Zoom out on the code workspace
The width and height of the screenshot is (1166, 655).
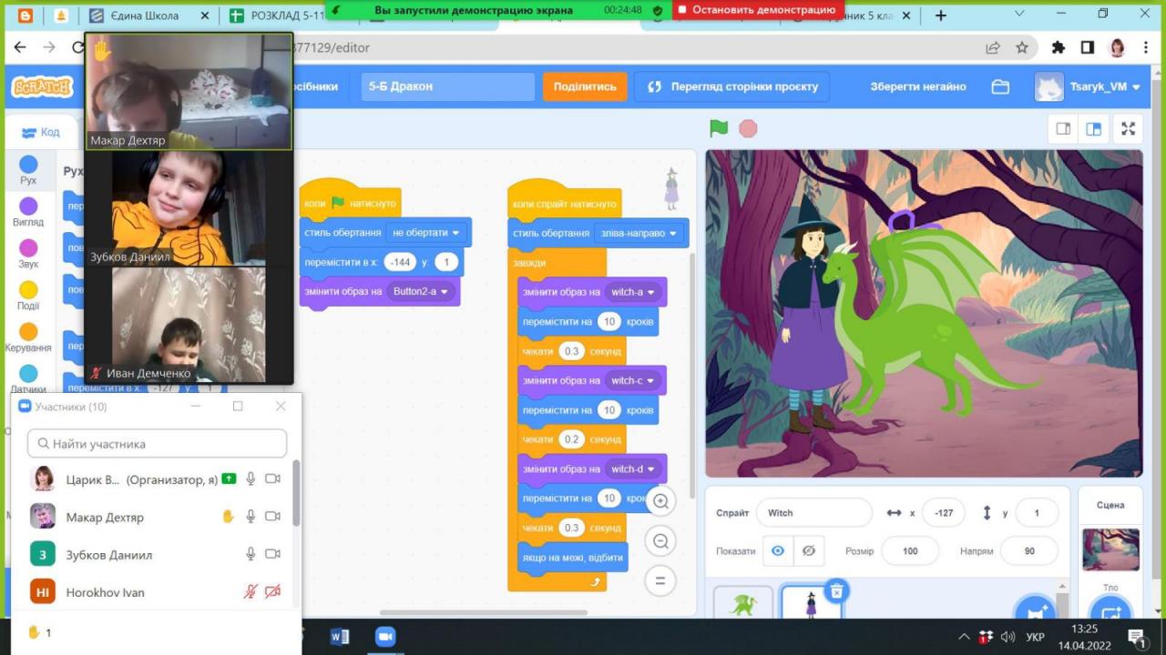[660, 541]
